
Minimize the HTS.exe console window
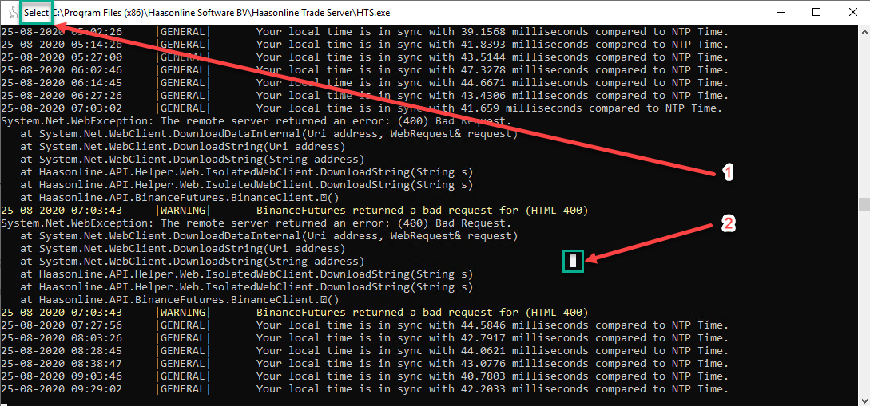click(x=780, y=12)
